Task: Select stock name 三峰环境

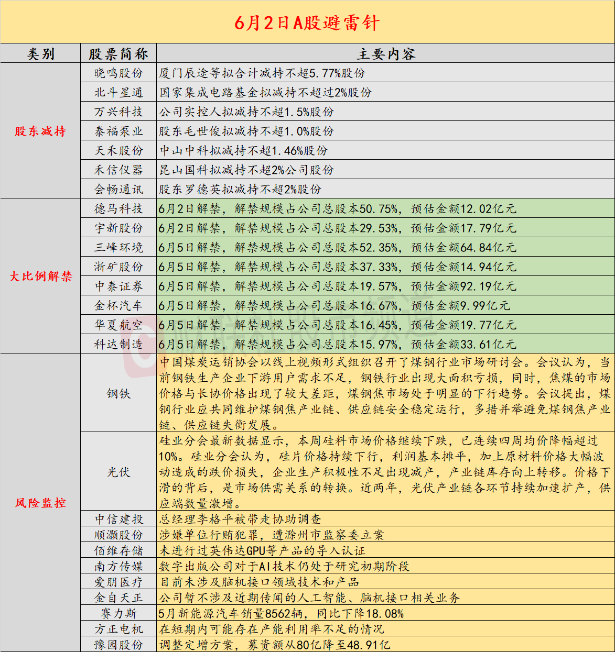Action: [118, 247]
